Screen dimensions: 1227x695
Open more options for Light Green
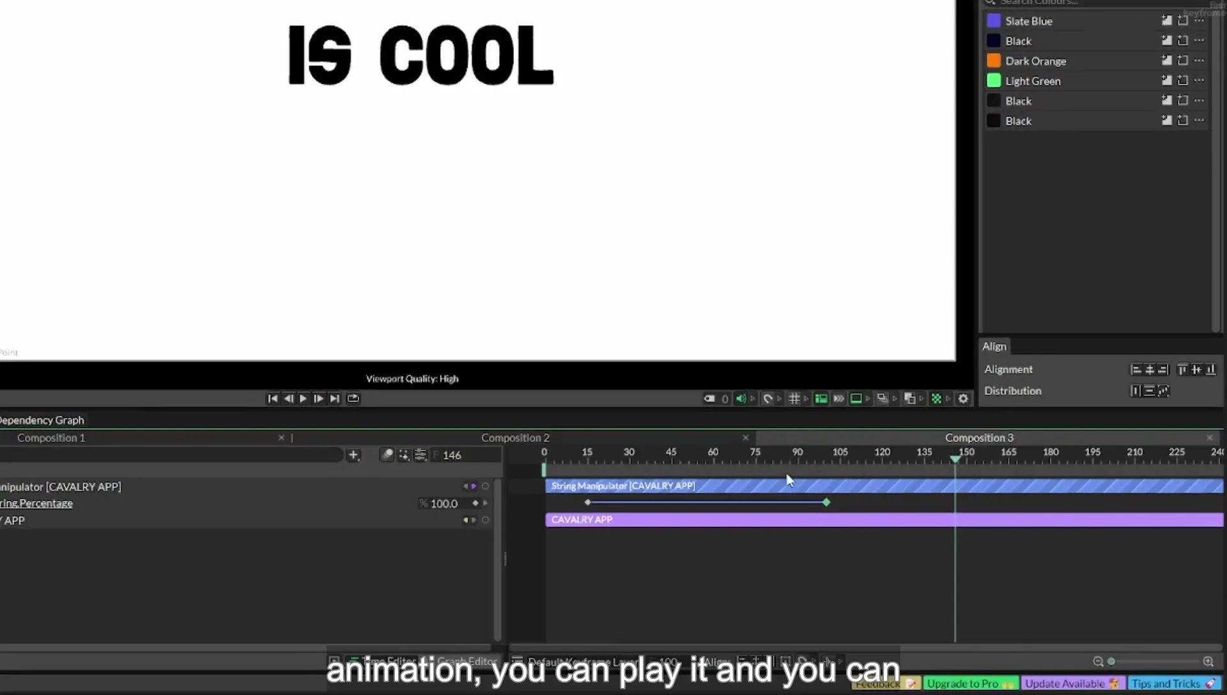click(1200, 80)
